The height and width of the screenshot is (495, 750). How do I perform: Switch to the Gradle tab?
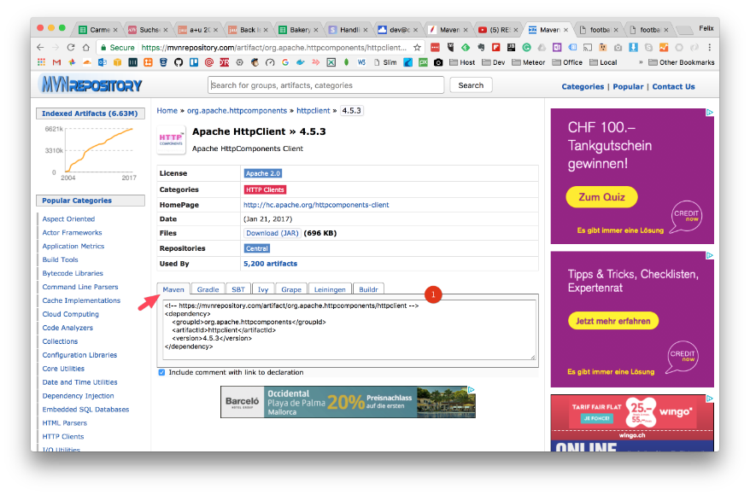point(206,289)
